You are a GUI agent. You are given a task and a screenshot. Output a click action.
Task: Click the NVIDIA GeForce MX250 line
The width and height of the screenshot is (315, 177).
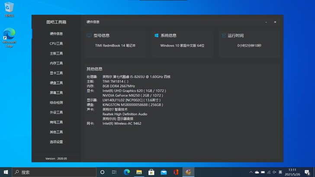[133, 95]
